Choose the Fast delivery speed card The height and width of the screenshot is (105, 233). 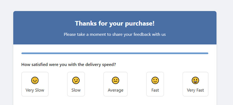click(155, 84)
